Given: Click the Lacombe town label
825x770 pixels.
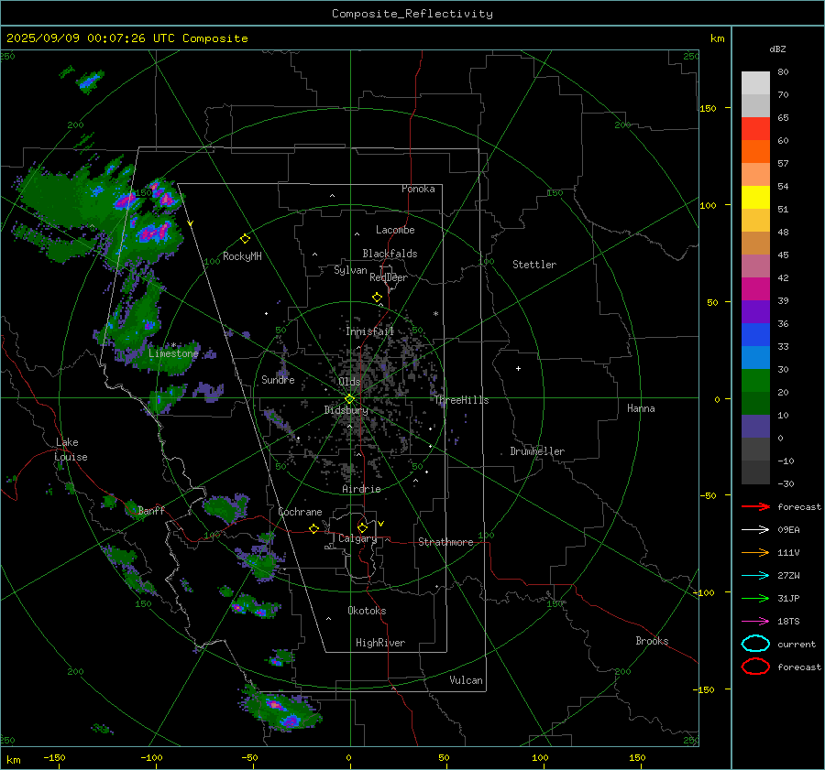Looking at the screenshot, I should tap(395, 230).
